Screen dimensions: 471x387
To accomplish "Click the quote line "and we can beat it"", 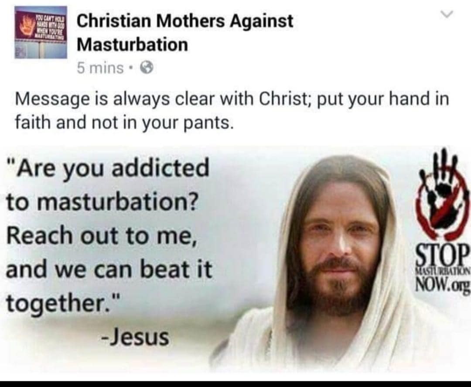I will [109, 269].
